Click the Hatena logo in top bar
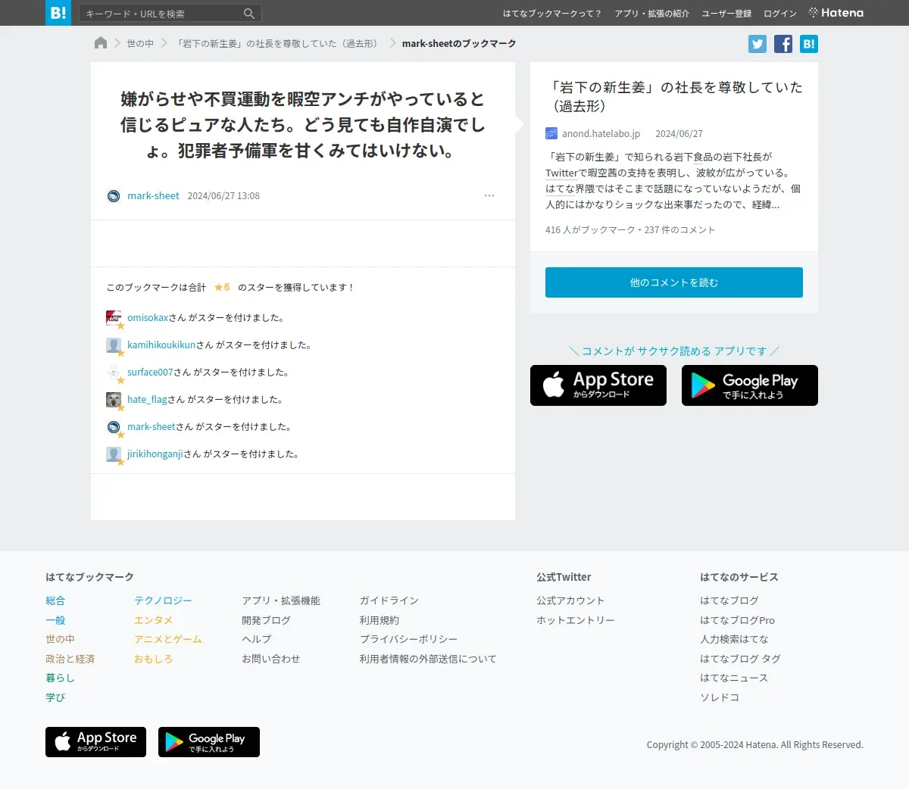The height and width of the screenshot is (789, 909). click(x=836, y=13)
